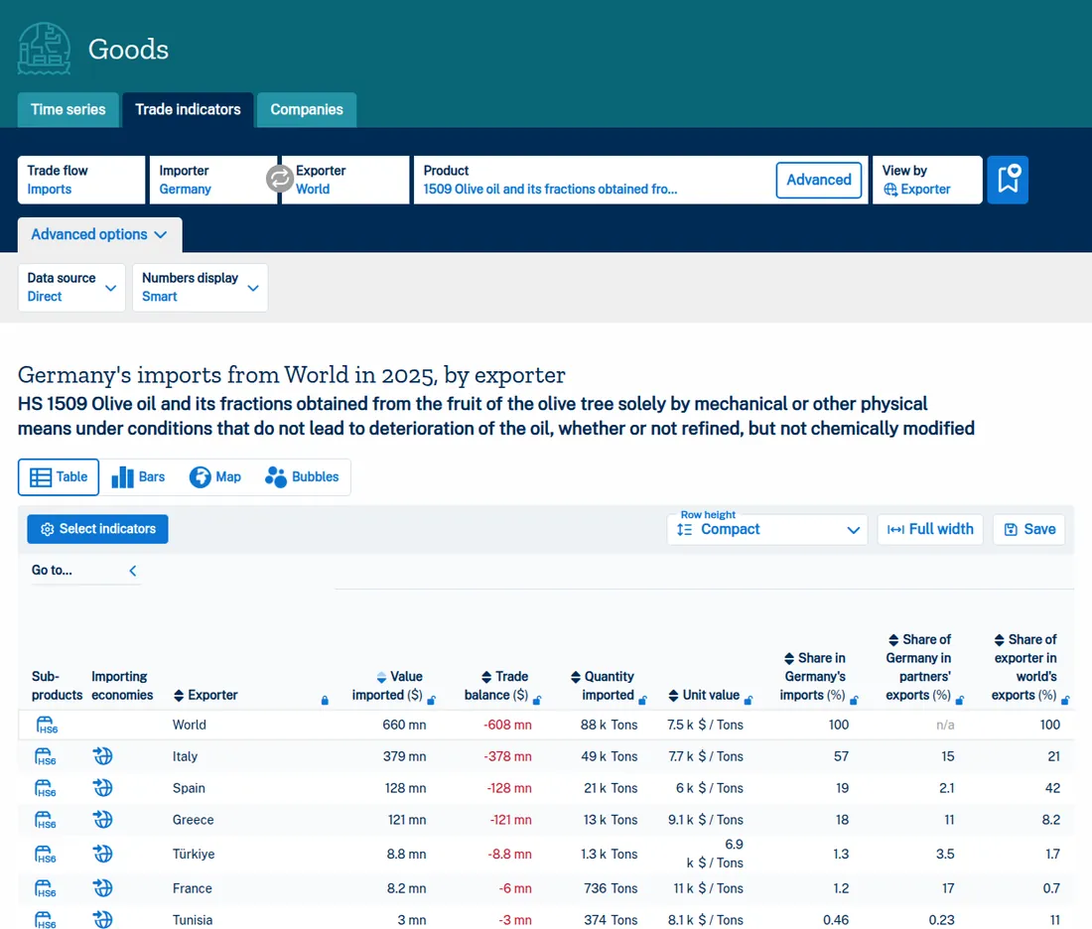Open importing economies icon for Greece
1092x929 pixels.
pos(103,819)
